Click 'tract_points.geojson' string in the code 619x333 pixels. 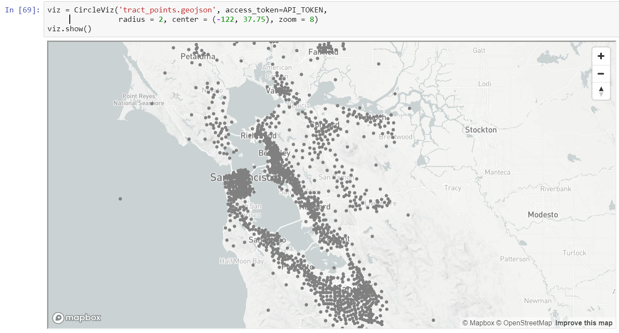coord(167,9)
